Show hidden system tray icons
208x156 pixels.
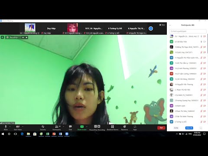pos(177,134)
